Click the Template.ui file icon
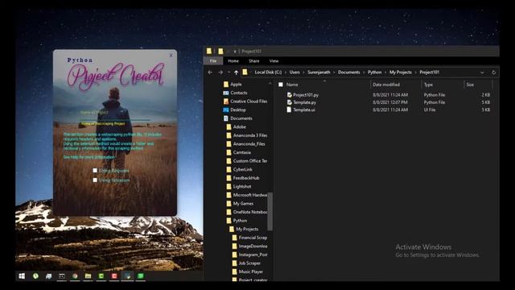The image size is (515, 290). [289, 110]
